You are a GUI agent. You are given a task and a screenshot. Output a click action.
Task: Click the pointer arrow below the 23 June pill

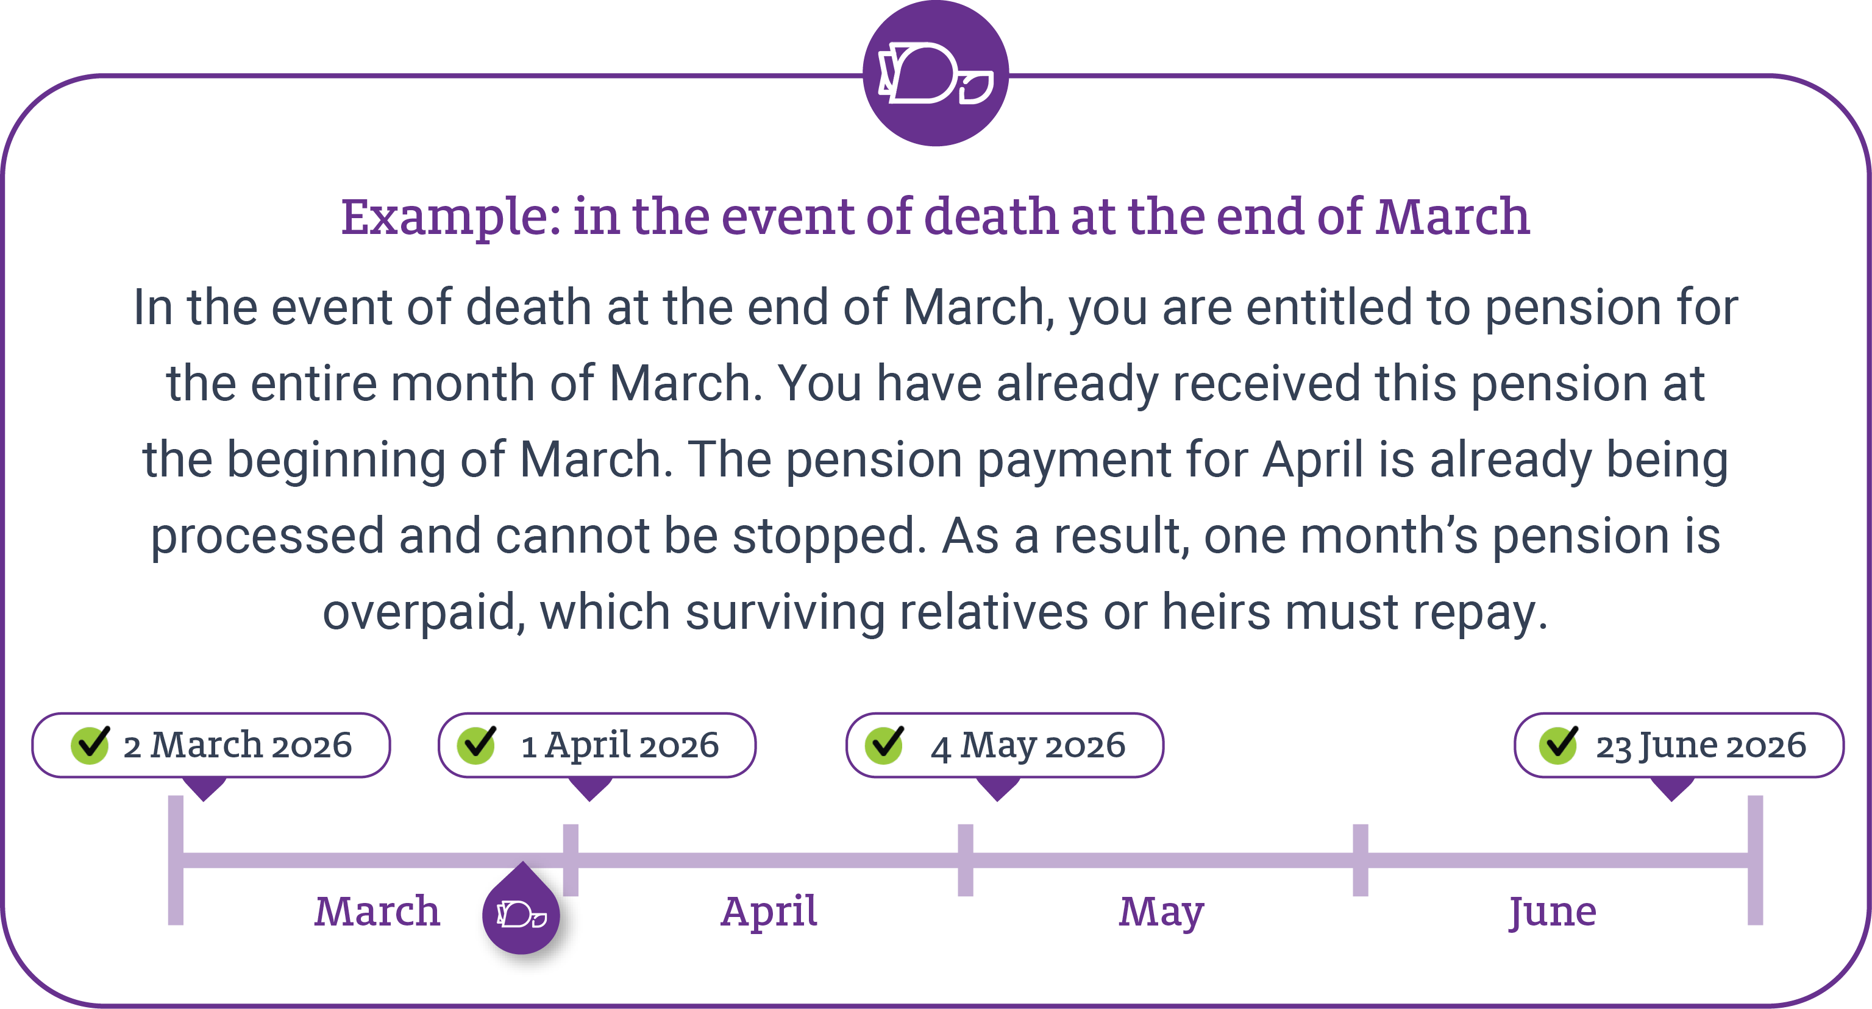1672,788
